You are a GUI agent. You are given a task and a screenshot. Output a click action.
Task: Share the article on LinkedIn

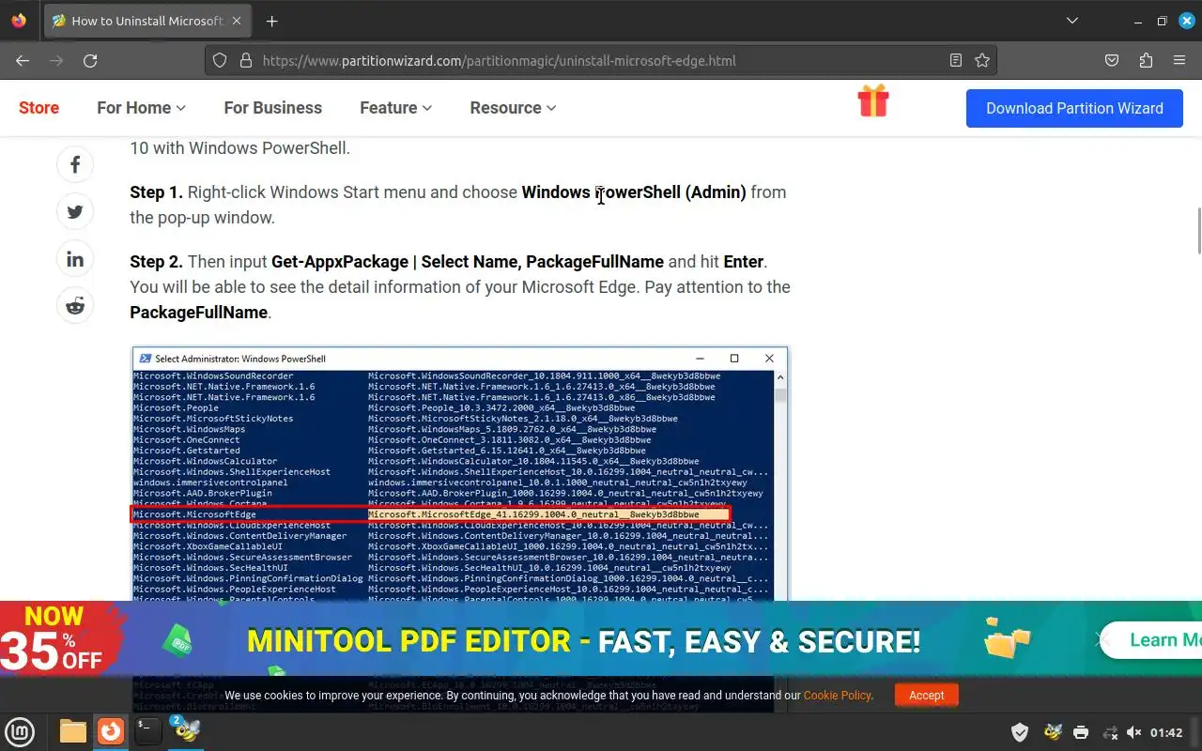tap(75, 258)
